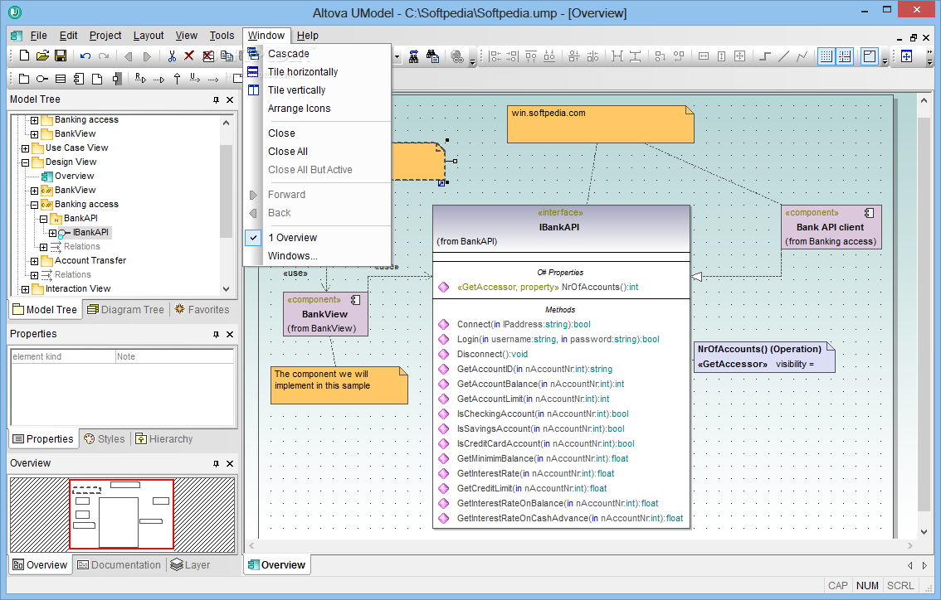941x600 pixels.
Task: Choose Tile vertically from the Window menu
Action: coord(318,90)
